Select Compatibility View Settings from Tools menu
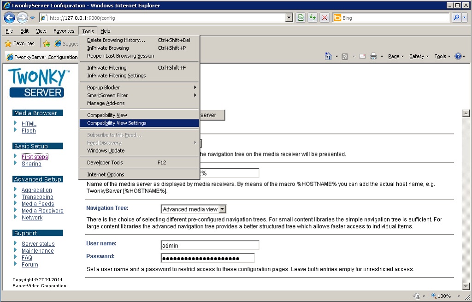The width and height of the screenshot is (472, 302). click(x=121, y=123)
